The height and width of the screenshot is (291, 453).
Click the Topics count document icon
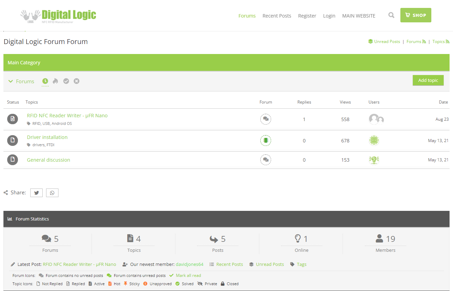130,238
